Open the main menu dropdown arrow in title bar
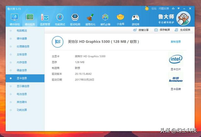 pos(179,8)
